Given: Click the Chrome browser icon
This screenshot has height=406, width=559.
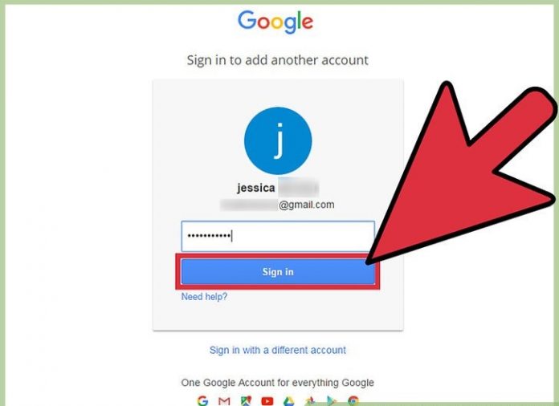Looking at the screenshot, I should coord(353,401).
